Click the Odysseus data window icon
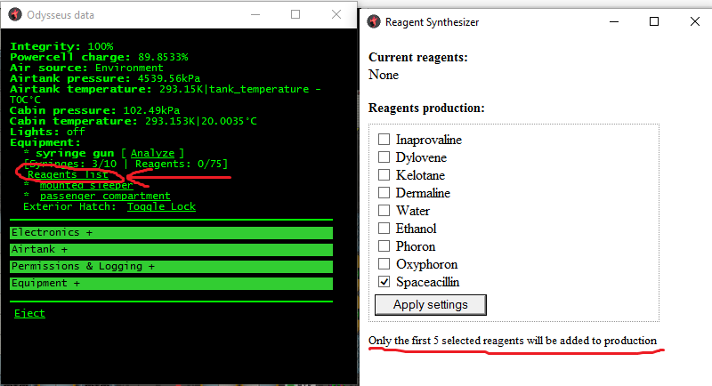The height and width of the screenshot is (386, 712). coord(15,14)
